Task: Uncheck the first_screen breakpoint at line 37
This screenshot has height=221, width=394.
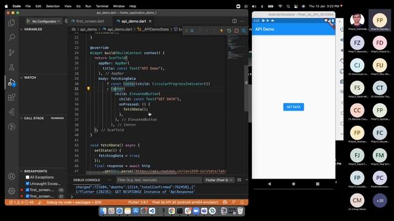Action: point(28,196)
